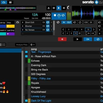This screenshot has height=103, width=103.
Task: Click the black play button below loop controls
Action: 78,39
